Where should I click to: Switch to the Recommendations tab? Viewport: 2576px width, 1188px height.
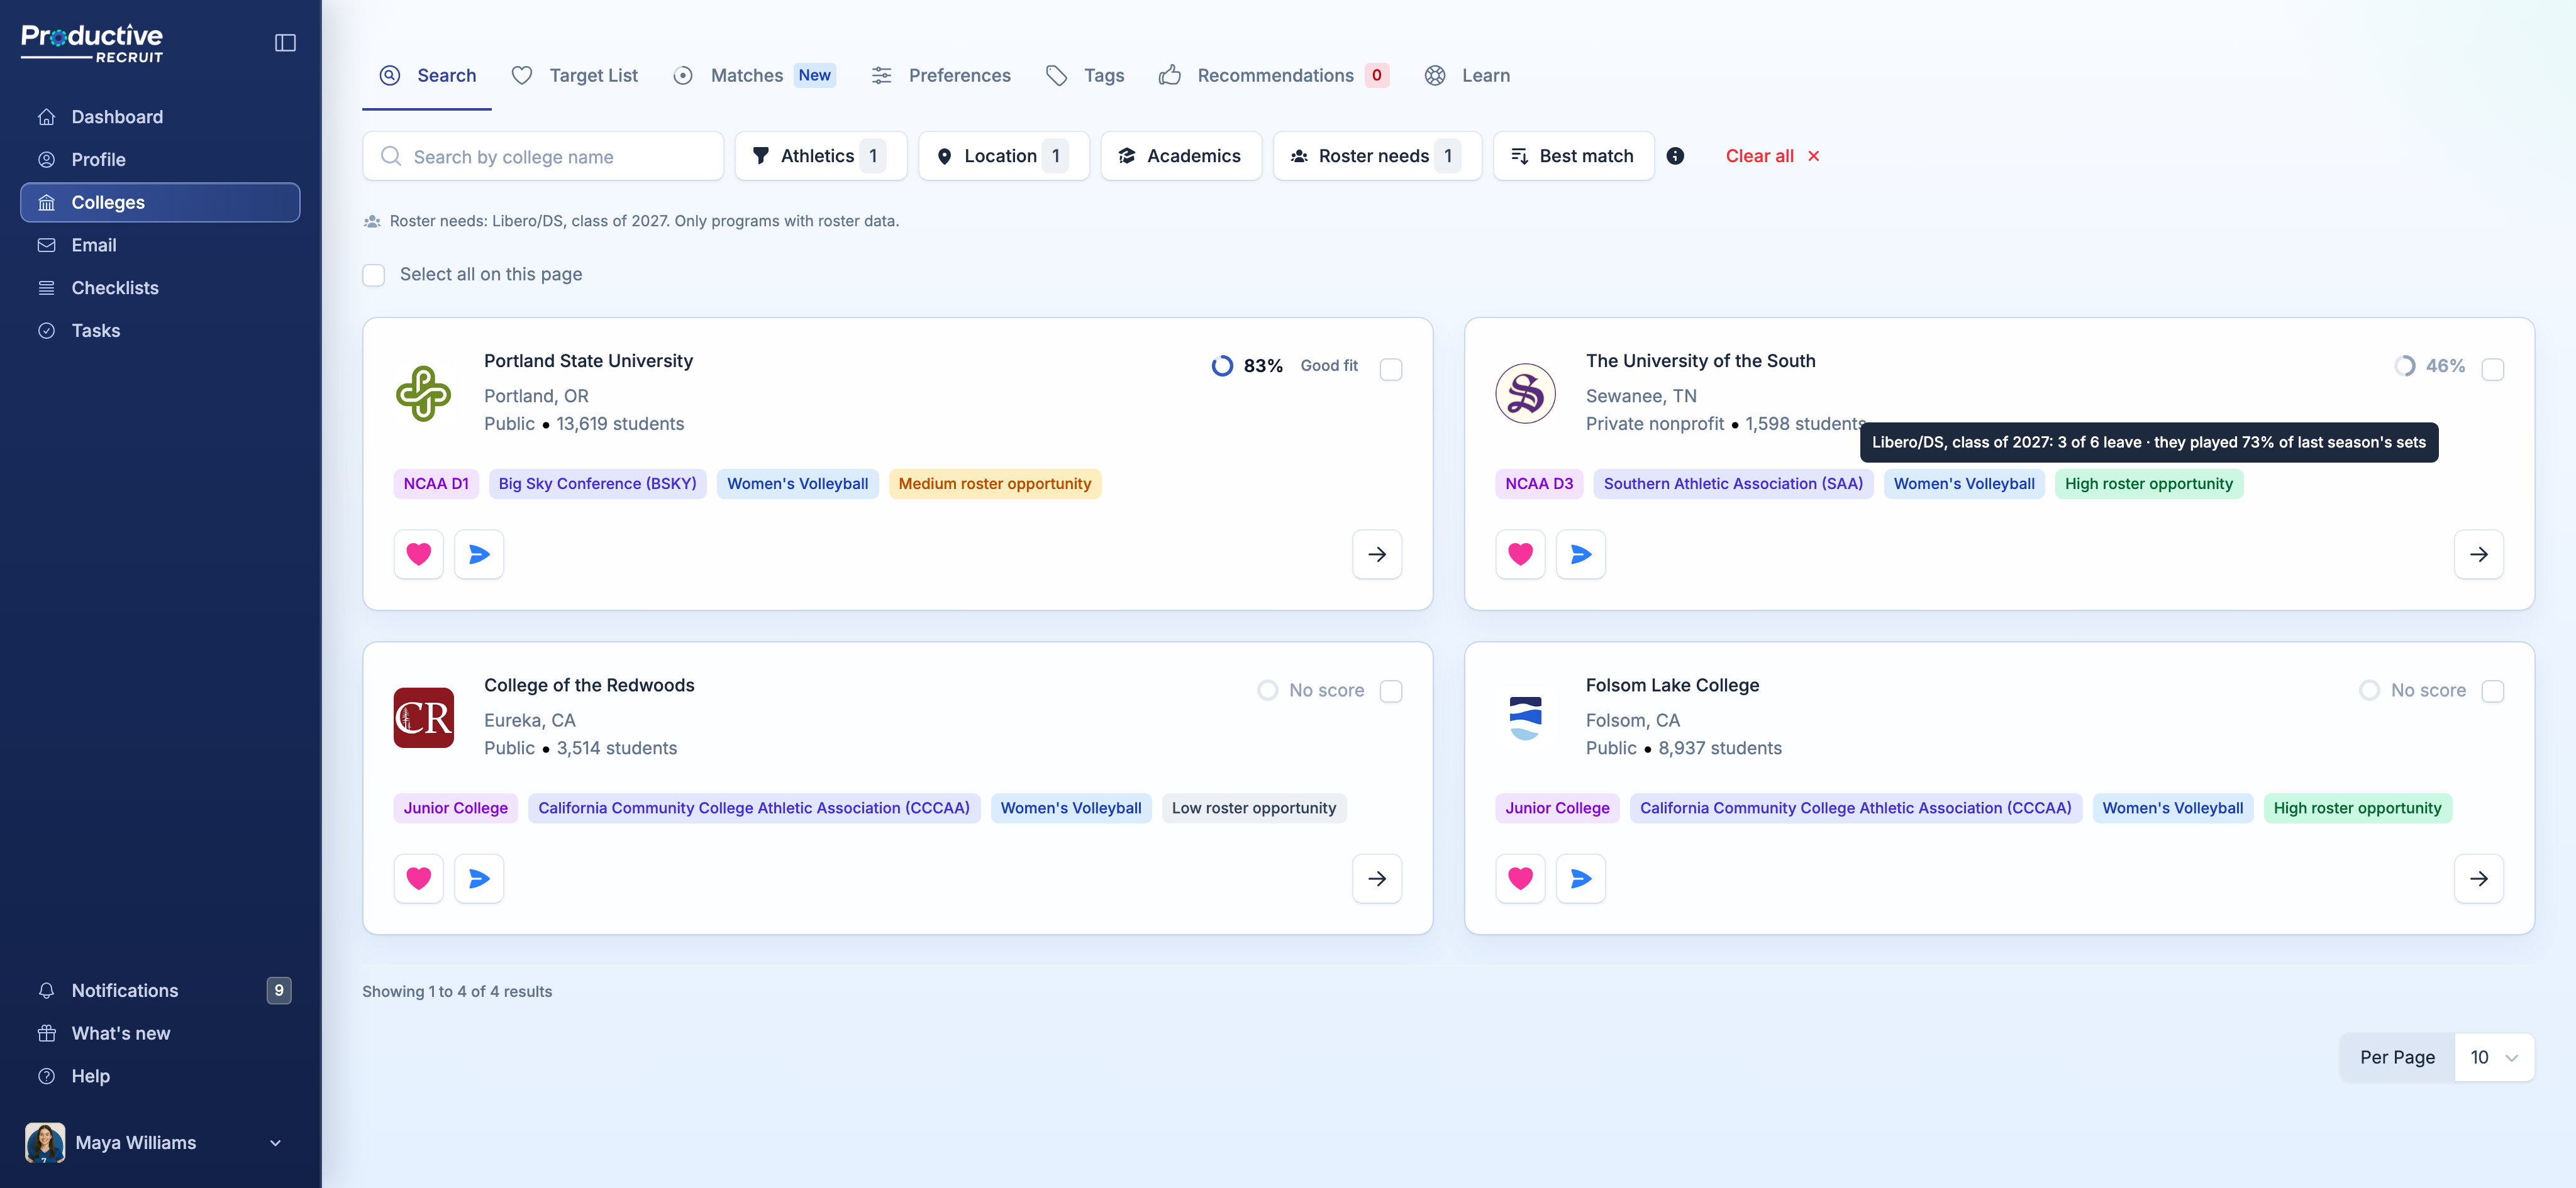tap(1273, 76)
